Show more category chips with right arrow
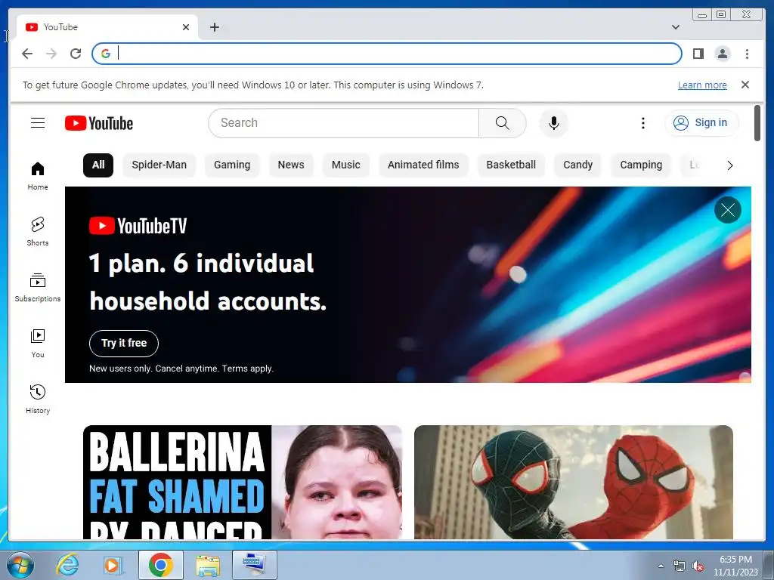This screenshot has height=580, width=774. pyautogui.click(x=729, y=165)
